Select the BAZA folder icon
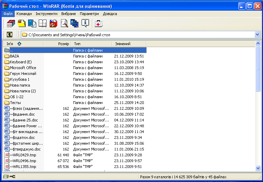263x182 pixels. pos(7,56)
